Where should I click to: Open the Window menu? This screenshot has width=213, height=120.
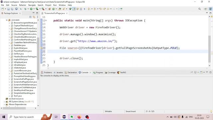click(62, 5)
